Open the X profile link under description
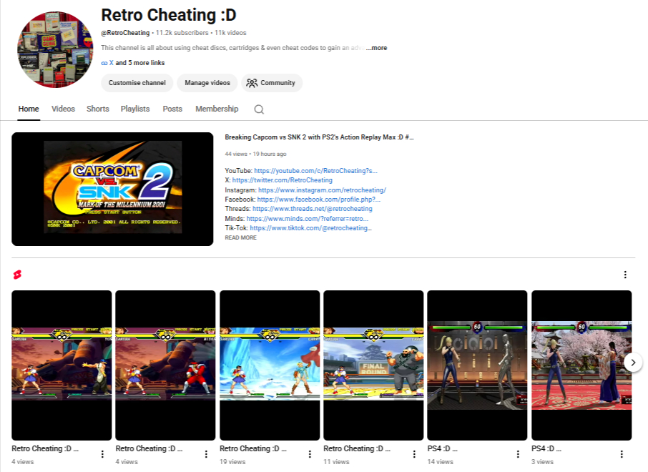Viewport: 648px width, 472px height. coord(111,63)
